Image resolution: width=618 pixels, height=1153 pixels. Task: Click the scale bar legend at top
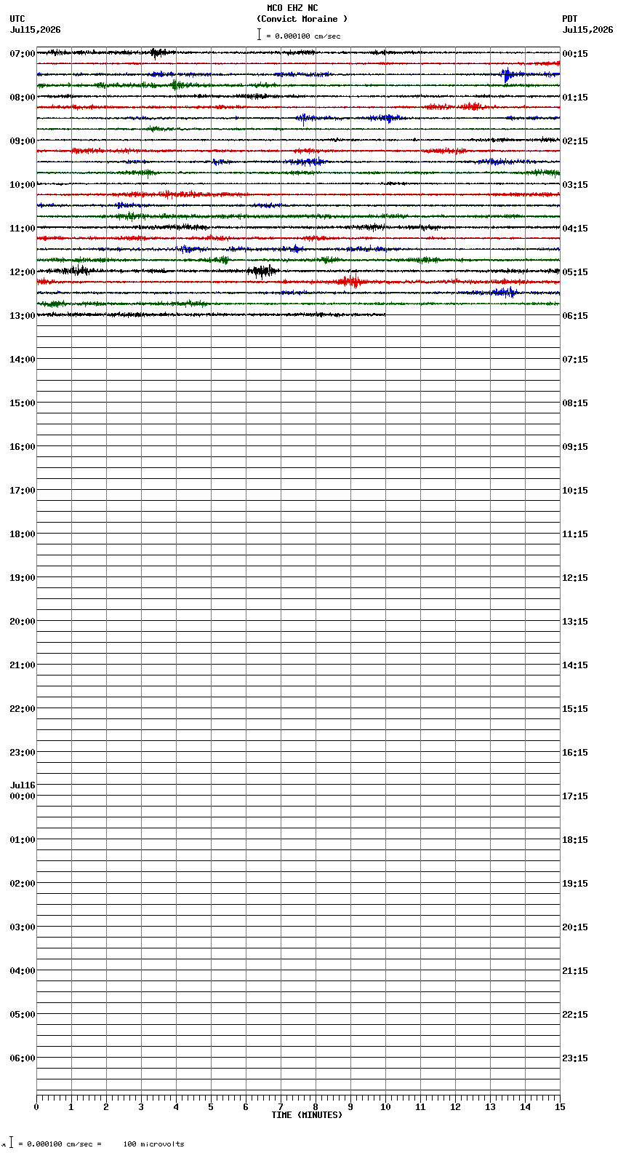(298, 35)
